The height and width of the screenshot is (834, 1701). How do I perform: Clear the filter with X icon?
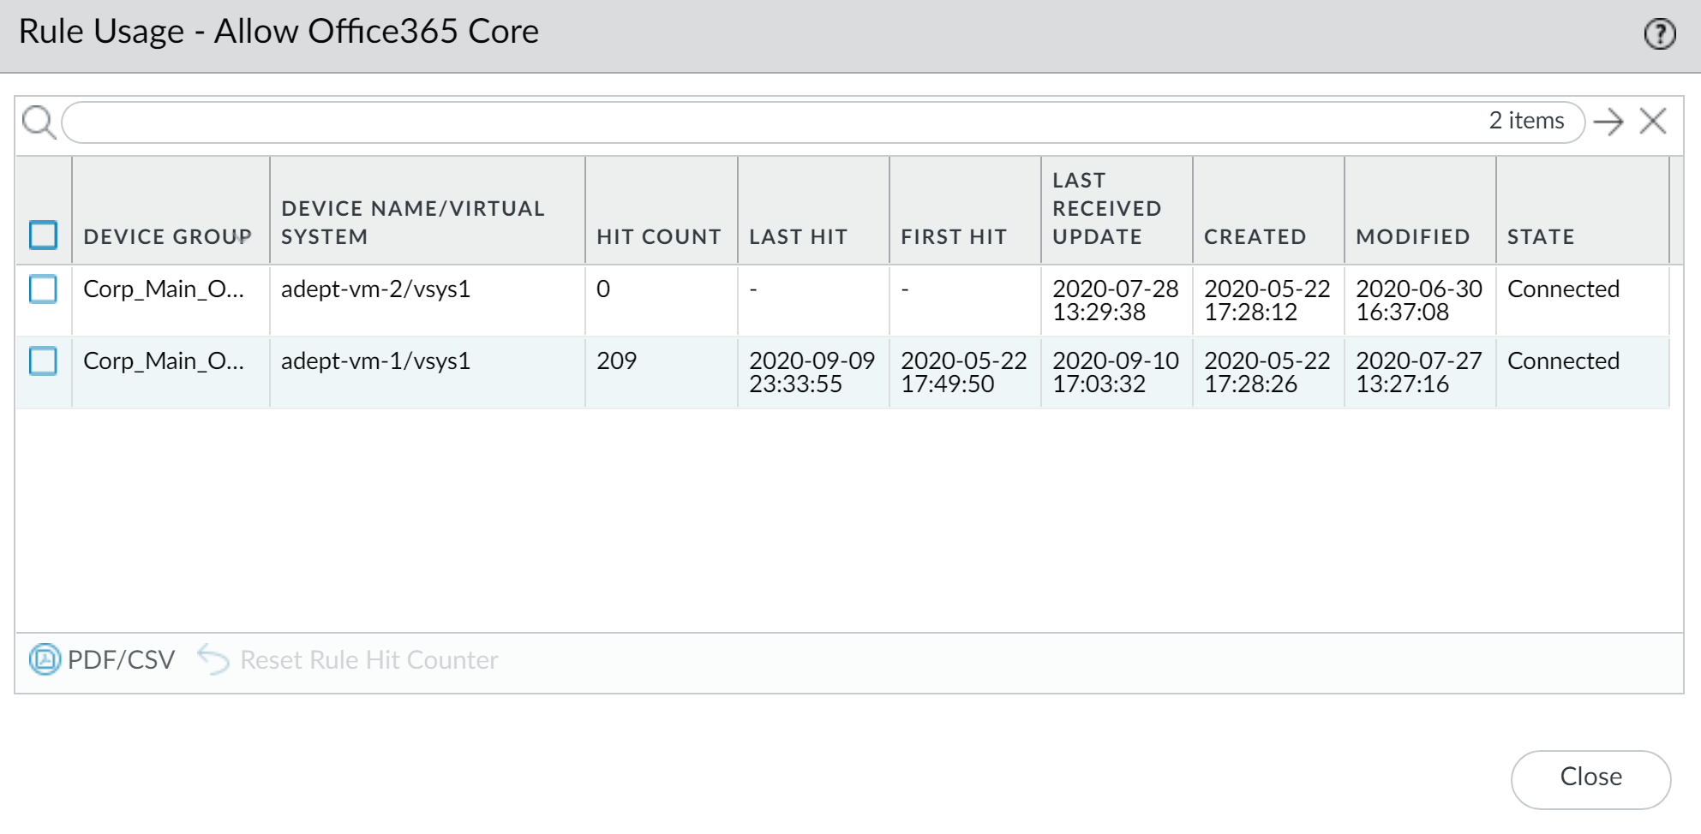click(1653, 122)
